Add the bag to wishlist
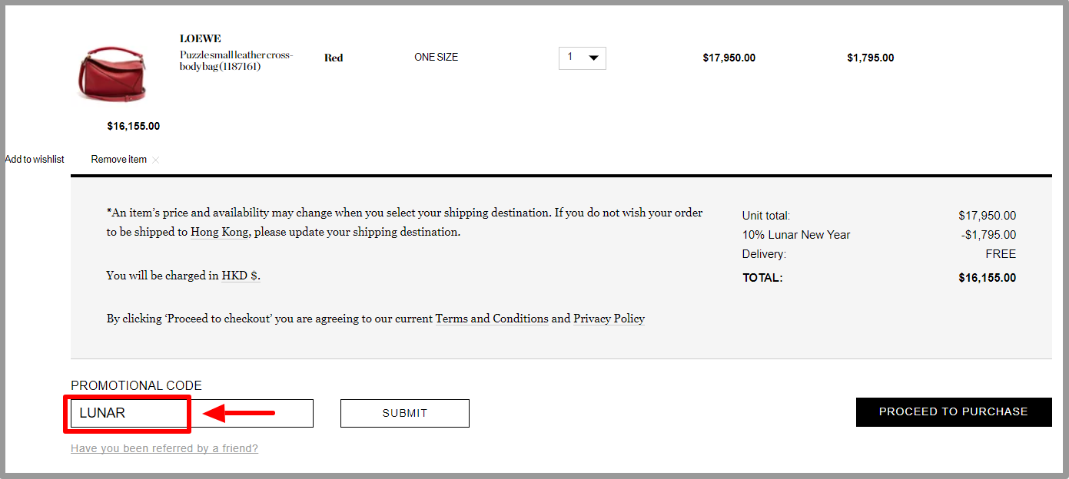1069x479 pixels. pos(35,160)
